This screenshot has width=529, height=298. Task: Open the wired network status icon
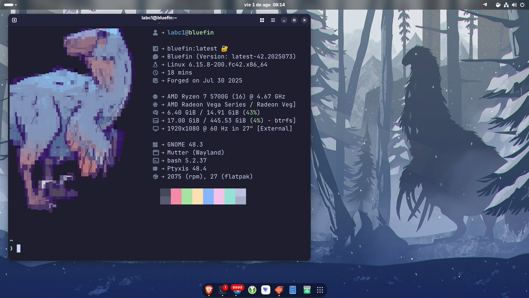click(x=506, y=4)
